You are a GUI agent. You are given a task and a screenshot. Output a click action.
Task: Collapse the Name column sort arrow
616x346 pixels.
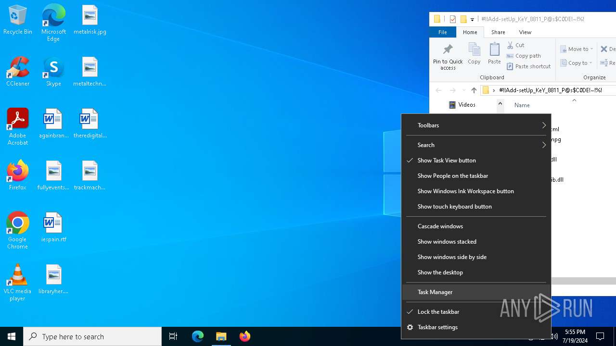pos(574,100)
